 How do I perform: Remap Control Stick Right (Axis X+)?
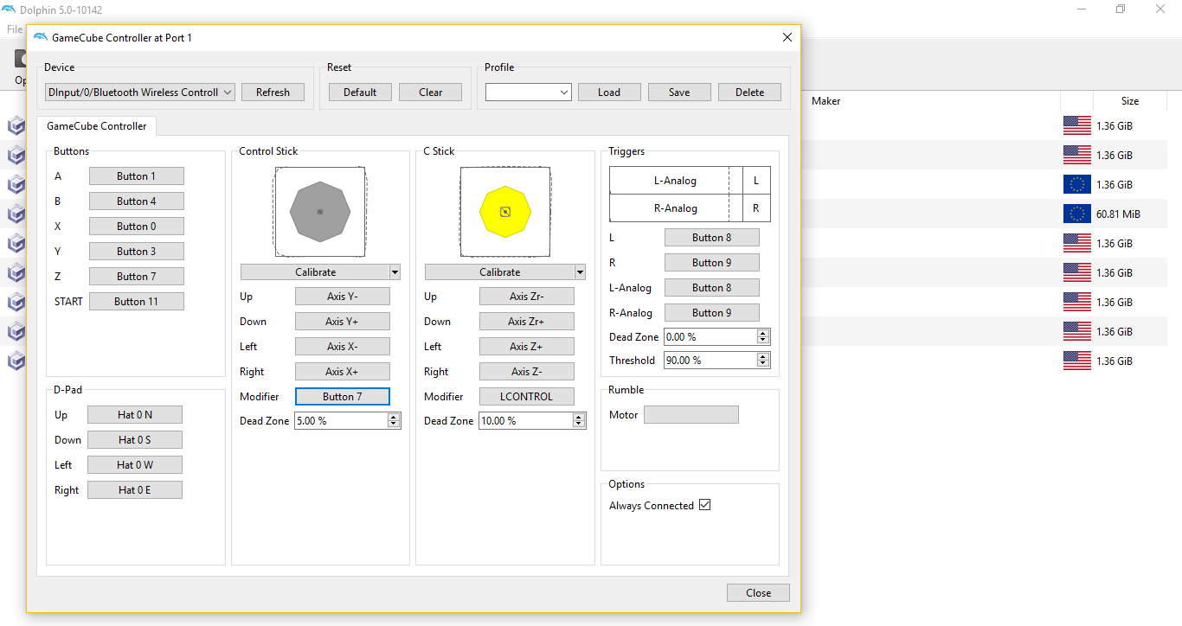pyautogui.click(x=343, y=371)
